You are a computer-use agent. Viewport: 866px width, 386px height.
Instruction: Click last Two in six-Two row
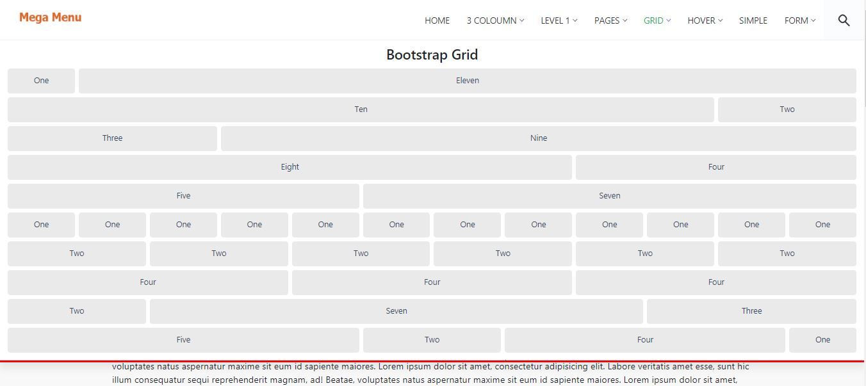tap(787, 253)
